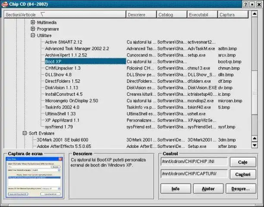Click the 3dm.bmp capture cell
264x207 pixels.
tap(227, 140)
